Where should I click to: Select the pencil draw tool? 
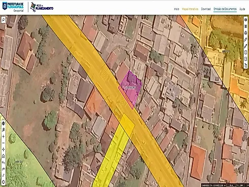point(245,46)
